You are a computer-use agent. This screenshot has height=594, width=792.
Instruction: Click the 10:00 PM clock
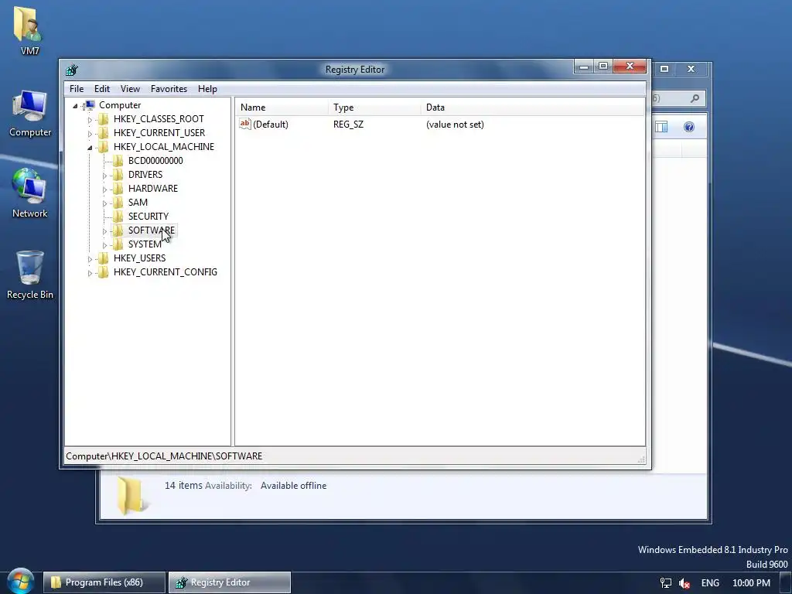(751, 583)
